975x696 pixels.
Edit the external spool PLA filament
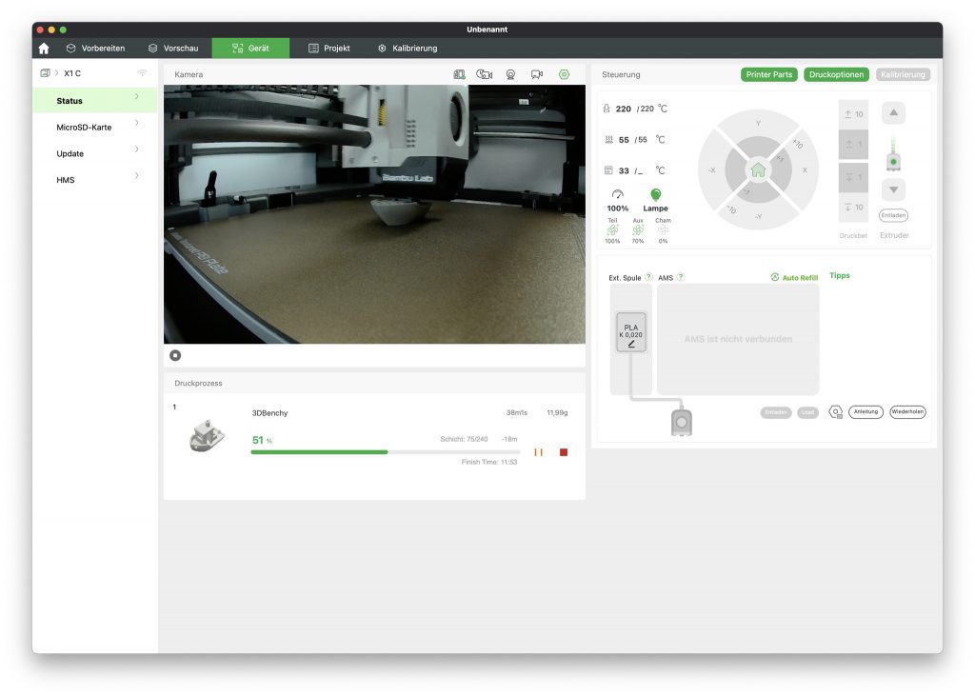tap(630, 332)
